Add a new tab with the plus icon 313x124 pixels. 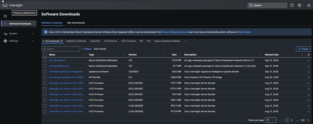(x=185, y=41)
